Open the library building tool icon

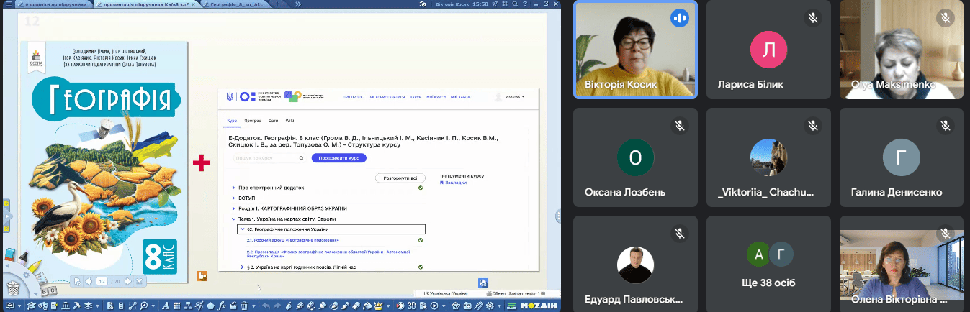pyautogui.click(x=66, y=306)
